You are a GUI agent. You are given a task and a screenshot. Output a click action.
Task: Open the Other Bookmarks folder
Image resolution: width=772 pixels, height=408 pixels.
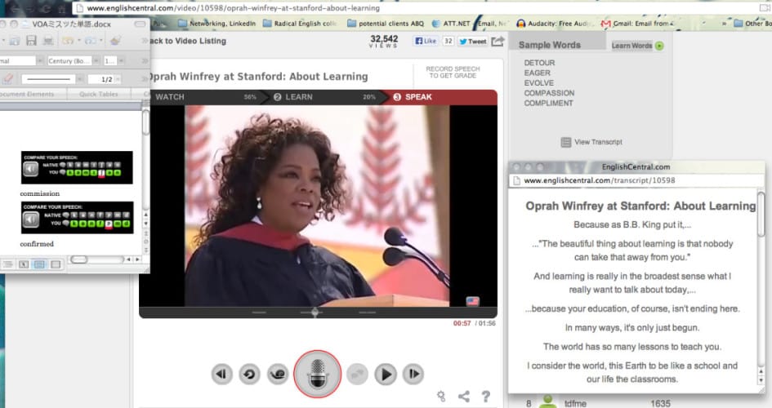[752, 23]
